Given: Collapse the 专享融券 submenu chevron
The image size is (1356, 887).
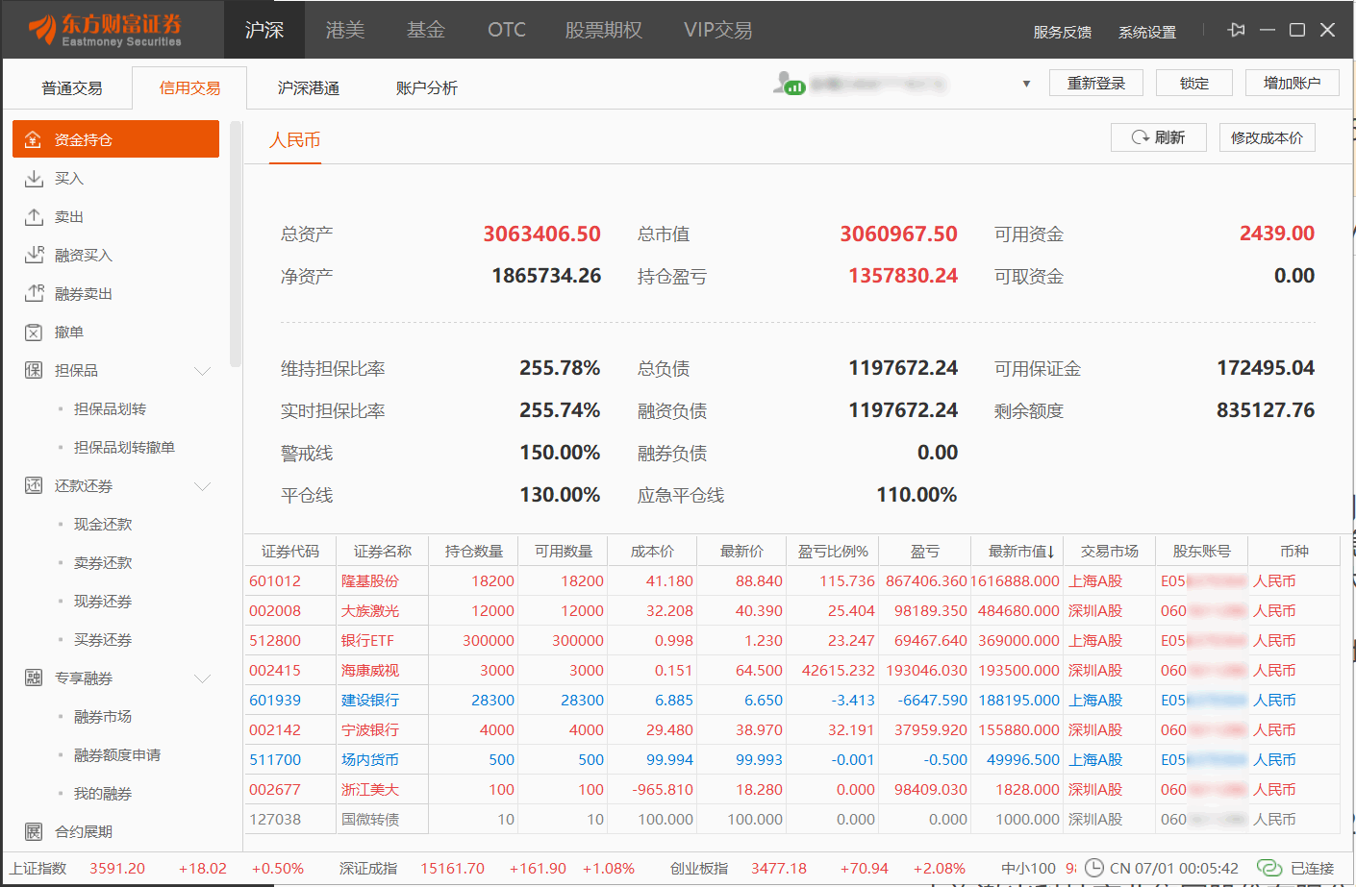Looking at the screenshot, I should (203, 678).
